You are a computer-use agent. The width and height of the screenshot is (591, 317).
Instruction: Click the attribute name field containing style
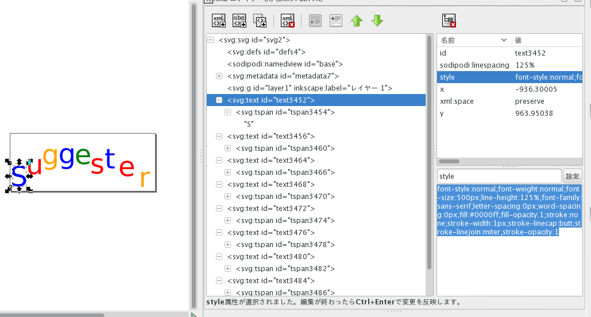[x=499, y=176]
